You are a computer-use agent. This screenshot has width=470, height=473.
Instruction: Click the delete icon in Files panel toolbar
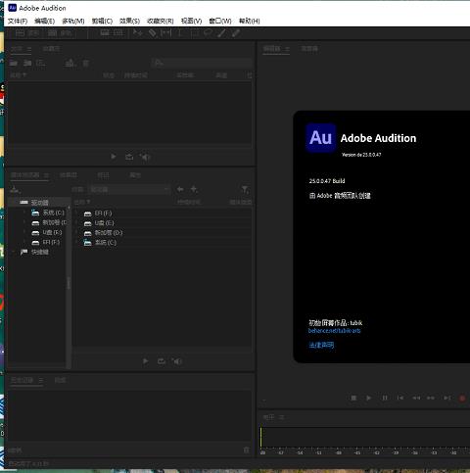coord(85,63)
